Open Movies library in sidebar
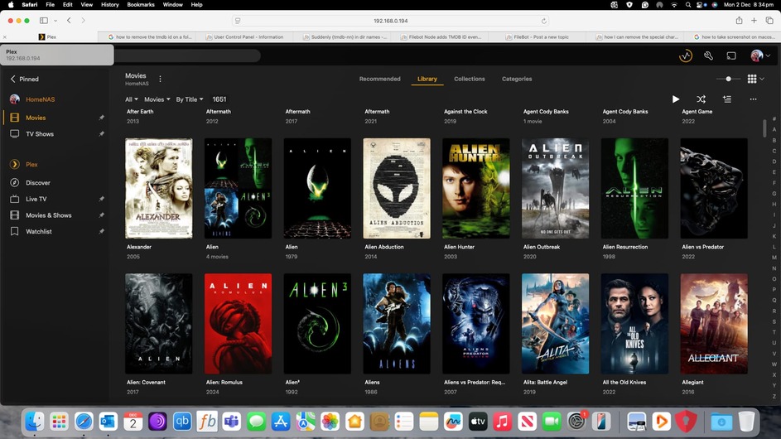This screenshot has width=781, height=439. click(36, 118)
